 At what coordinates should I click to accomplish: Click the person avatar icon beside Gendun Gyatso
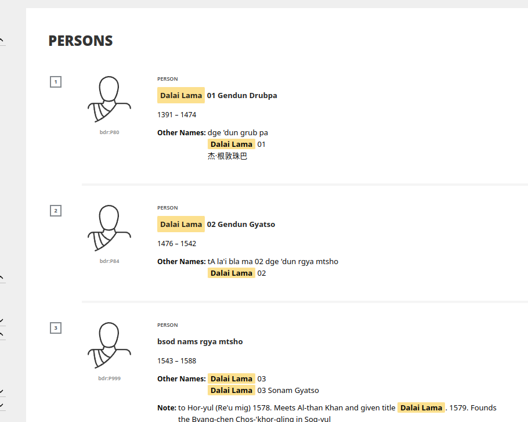[x=109, y=228]
